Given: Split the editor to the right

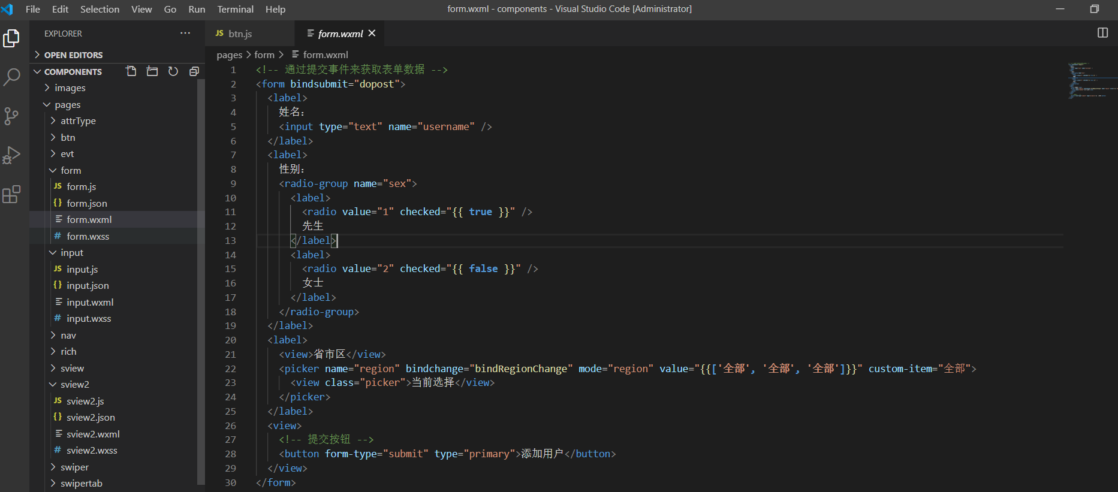Looking at the screenshot, I should pyautogui.click(x=1102, y=33).
